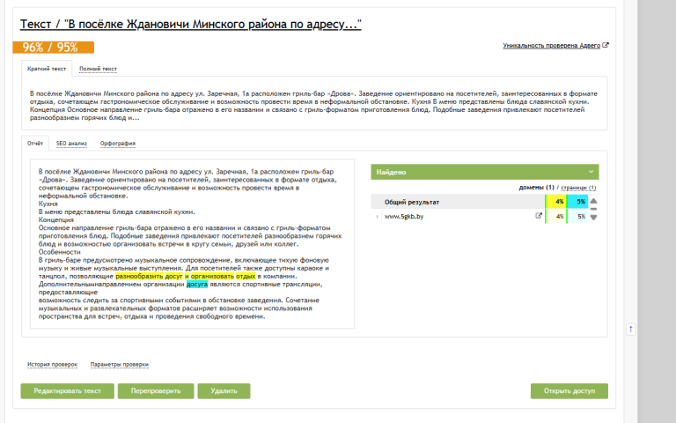Click the dash between the result scroll arrows
676x423 pixels.
pyautogui.click(x=593, y=209)
